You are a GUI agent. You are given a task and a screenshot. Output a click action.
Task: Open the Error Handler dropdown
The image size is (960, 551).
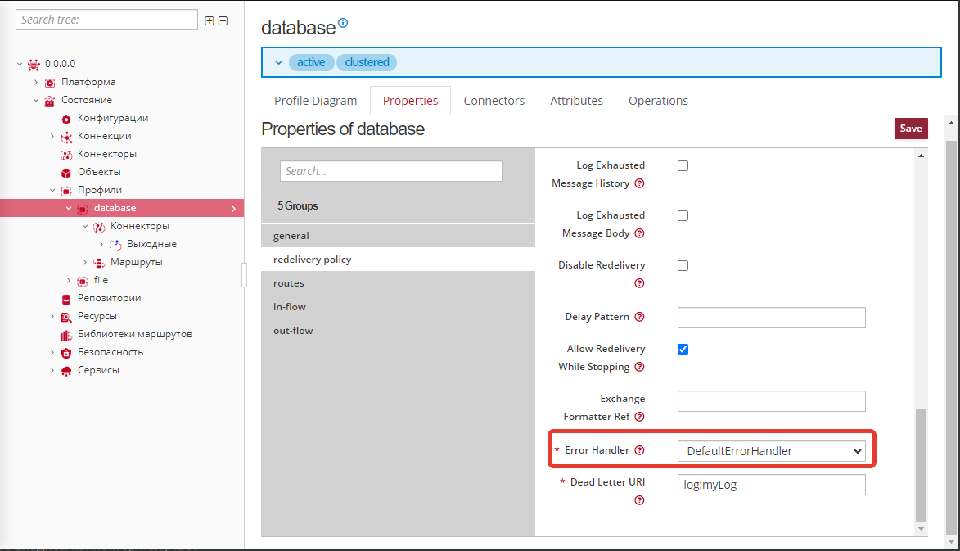771,451
